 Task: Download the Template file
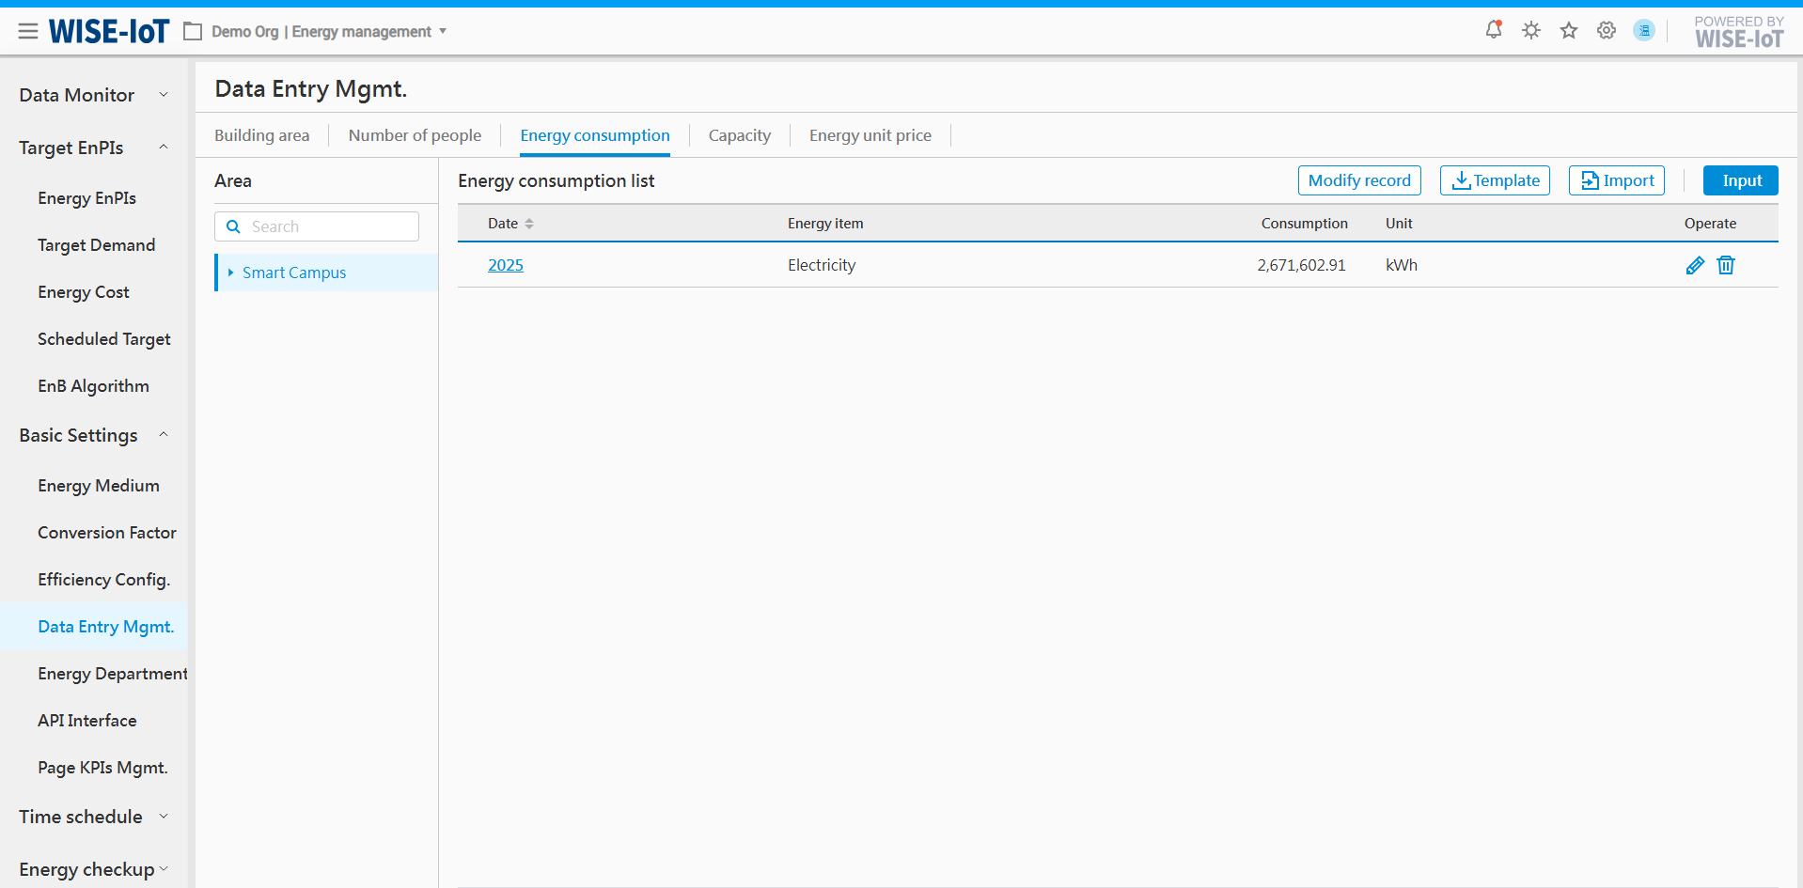[1495, 180]
